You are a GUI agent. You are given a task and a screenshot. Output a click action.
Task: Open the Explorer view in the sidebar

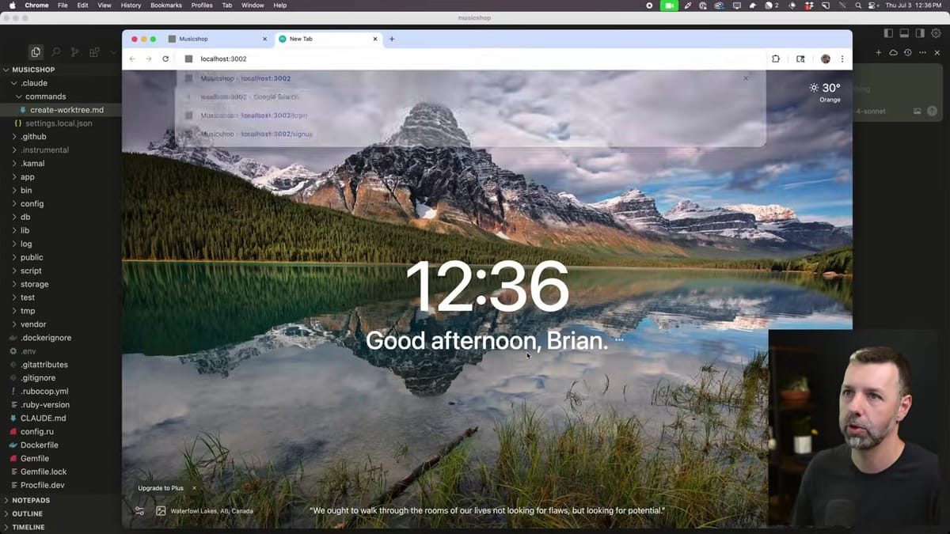click(36, 52)
